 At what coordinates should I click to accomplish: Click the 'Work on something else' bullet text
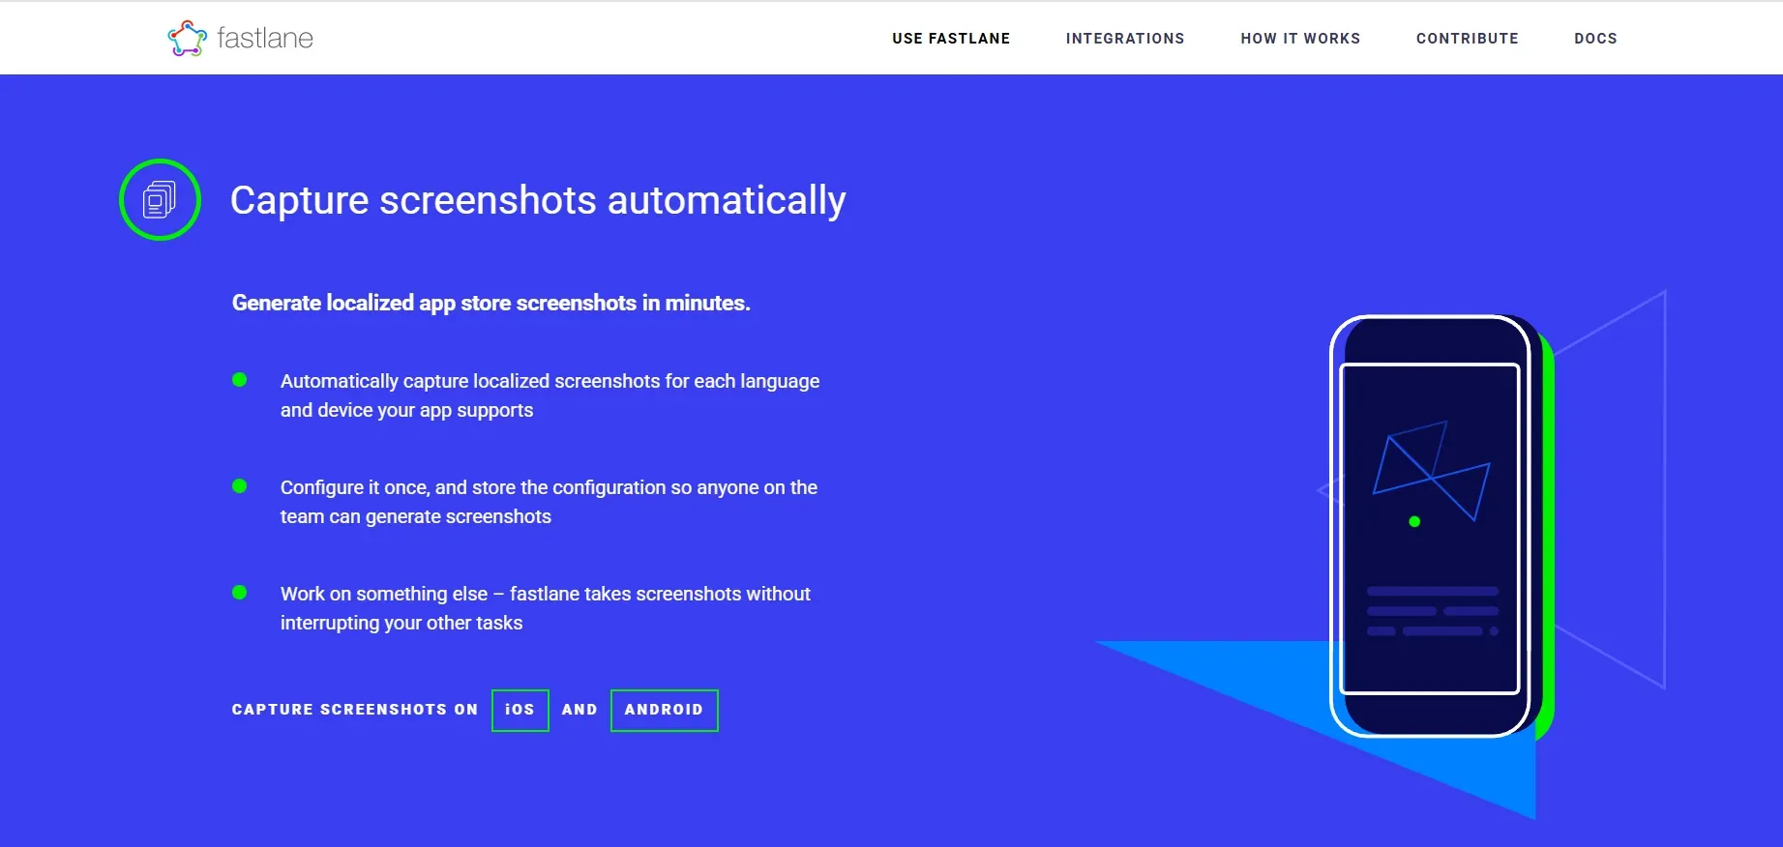546,608
